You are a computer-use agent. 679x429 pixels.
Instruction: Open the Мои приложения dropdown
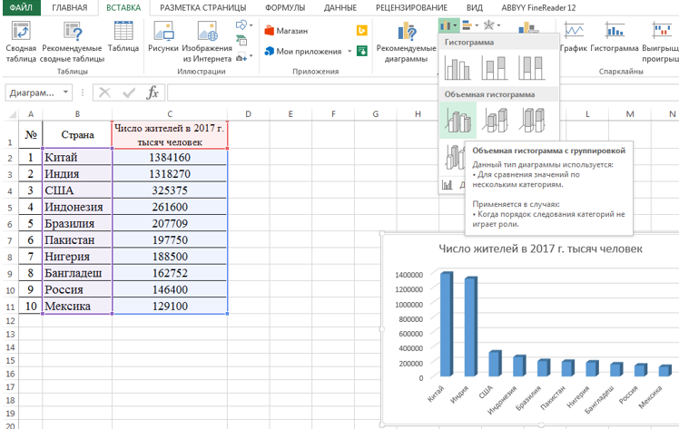[x=349, y=52]
